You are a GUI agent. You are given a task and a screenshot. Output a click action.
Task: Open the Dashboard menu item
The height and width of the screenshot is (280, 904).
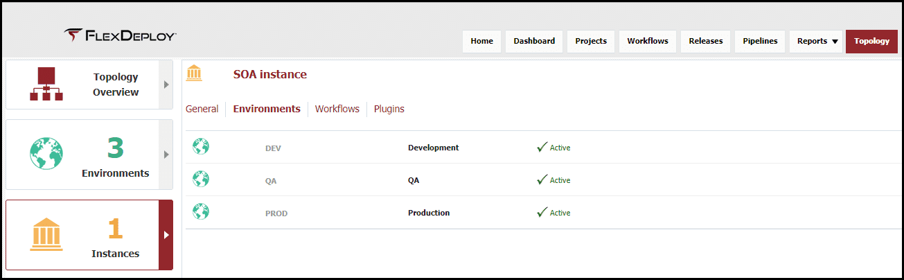(x=534, y=41)
